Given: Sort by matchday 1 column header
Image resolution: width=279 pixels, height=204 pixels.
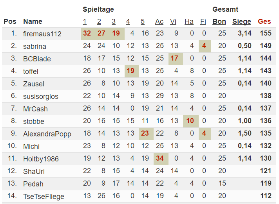Looking at the screenshot, I should pos(85,21).
